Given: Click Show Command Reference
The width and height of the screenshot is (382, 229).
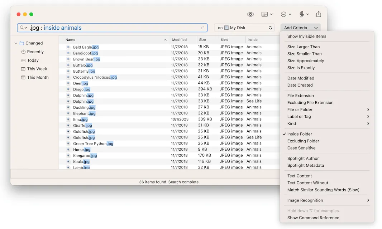Looking at the screenshot, I should pyautogui.click(x=313, y=218).
